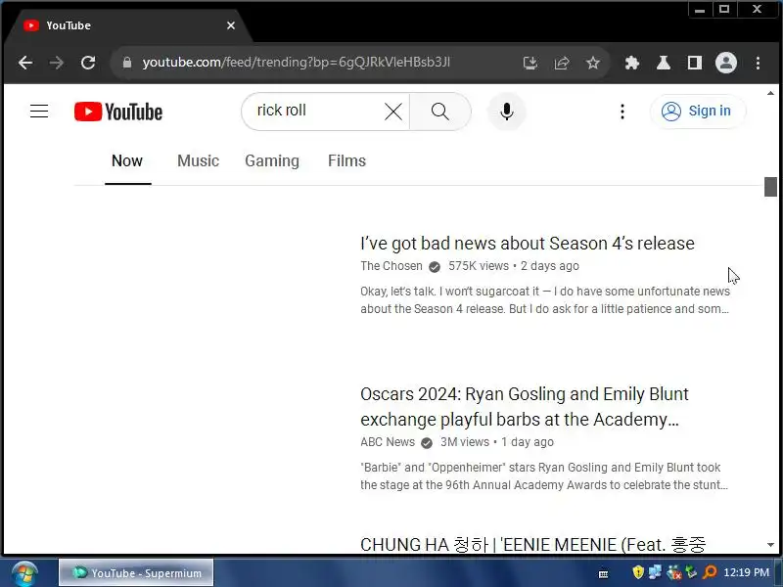Screen dimensions: 783x587
Task: Click the magnifier search button
Action: point(439,112)
